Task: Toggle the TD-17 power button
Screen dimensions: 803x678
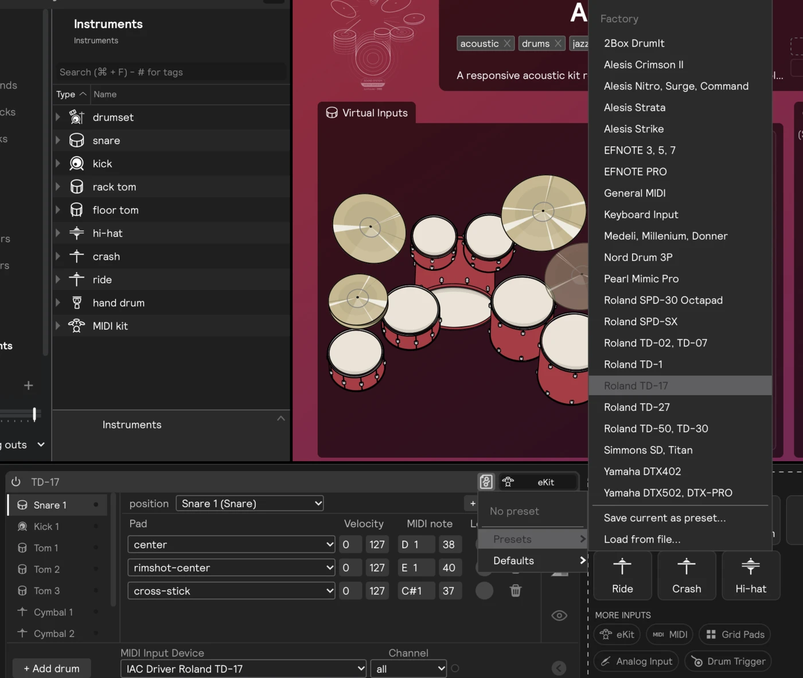Action: [x=16, y=482]
